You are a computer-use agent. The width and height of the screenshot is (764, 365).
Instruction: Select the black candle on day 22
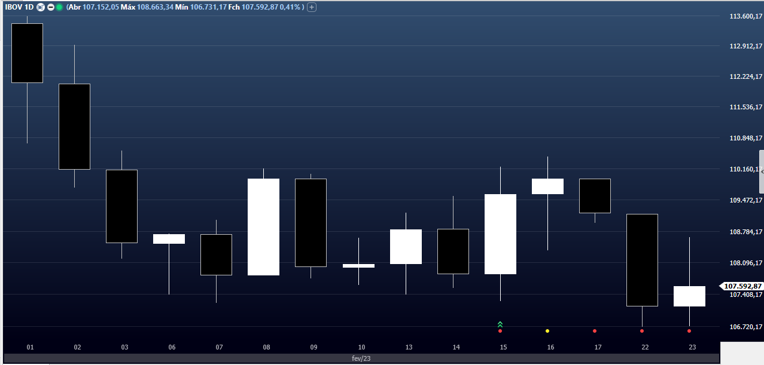tap(642, 260)
